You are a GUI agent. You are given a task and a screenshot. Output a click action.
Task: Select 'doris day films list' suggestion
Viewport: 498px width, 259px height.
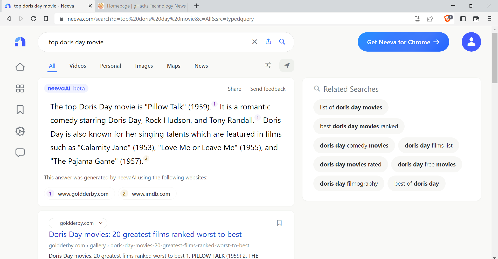click(428, 145)
